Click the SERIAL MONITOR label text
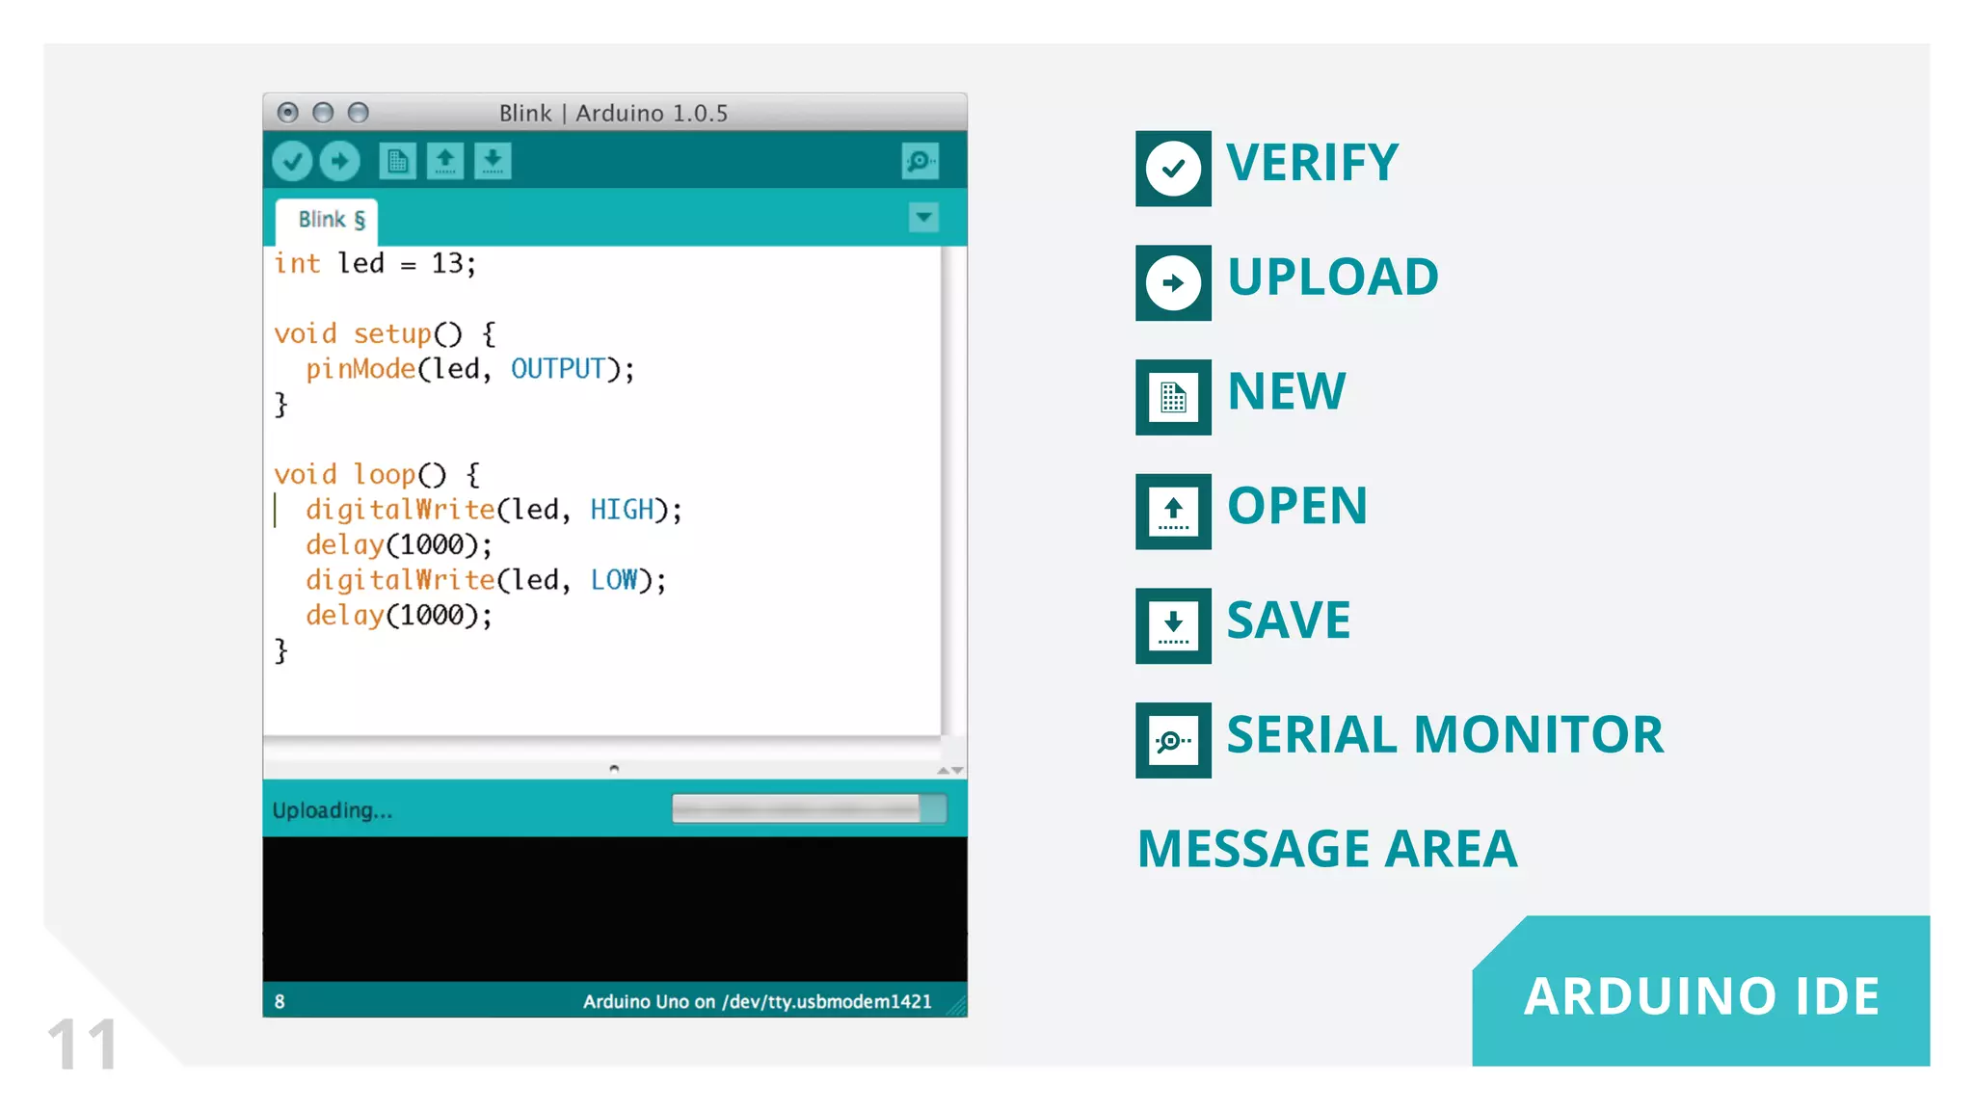 (x=1445, y=734)
